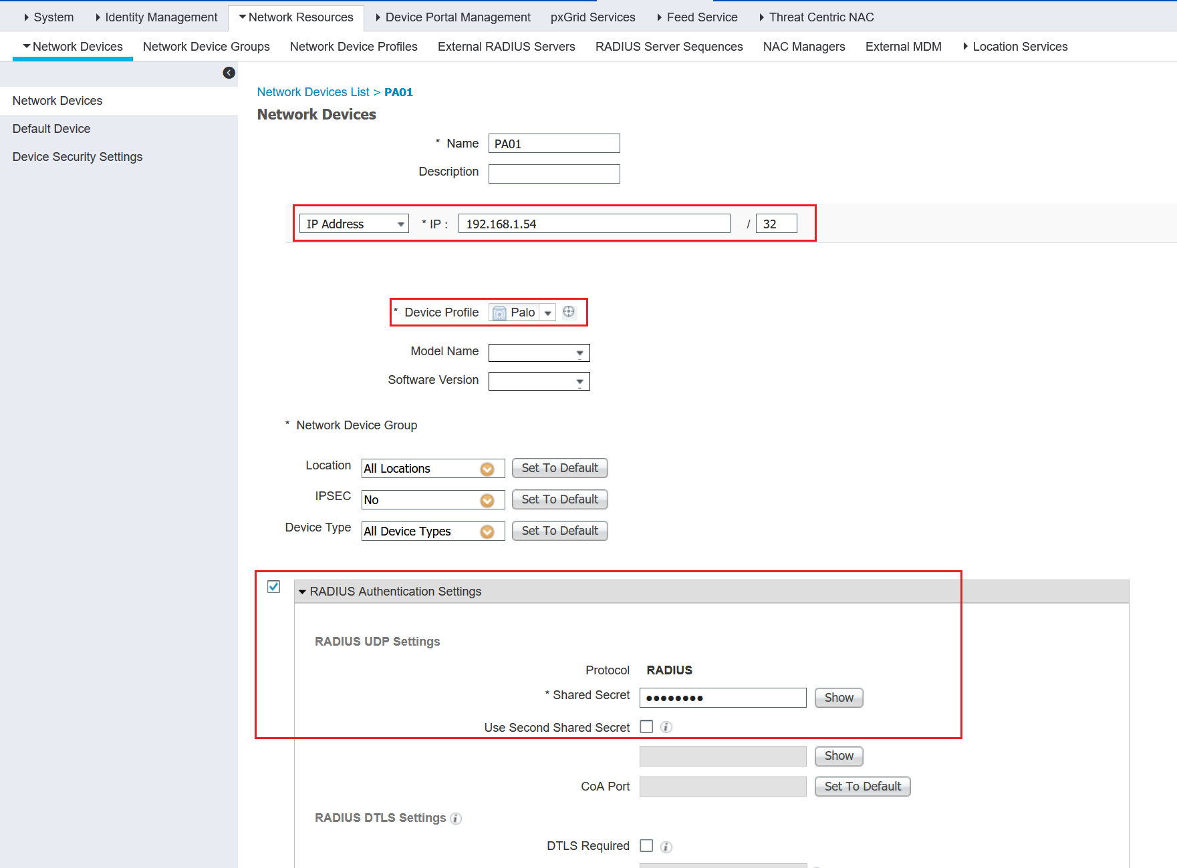Click inside the Description input field
The width and height of the screenshot is (1177, 868).
pyautogui.click(x=553, y=174)
